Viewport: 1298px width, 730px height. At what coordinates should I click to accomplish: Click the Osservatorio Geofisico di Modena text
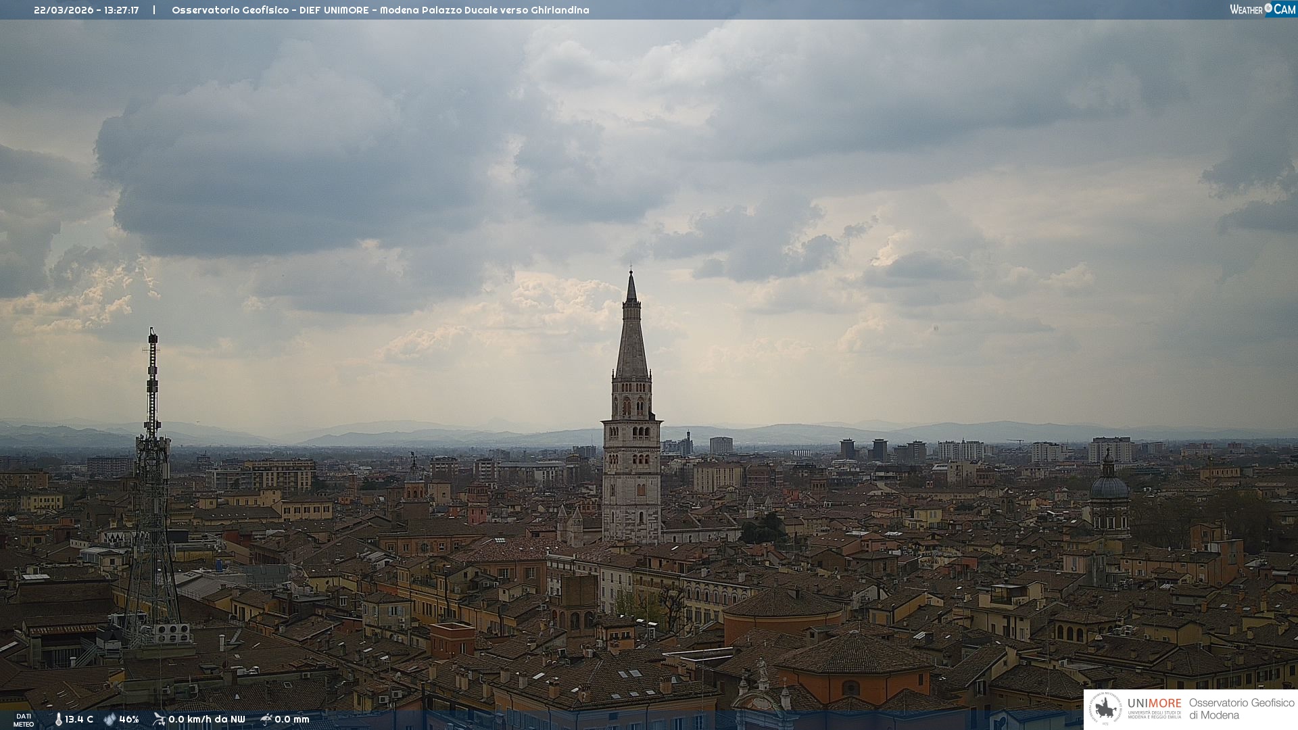click(x=1241, y=708)
